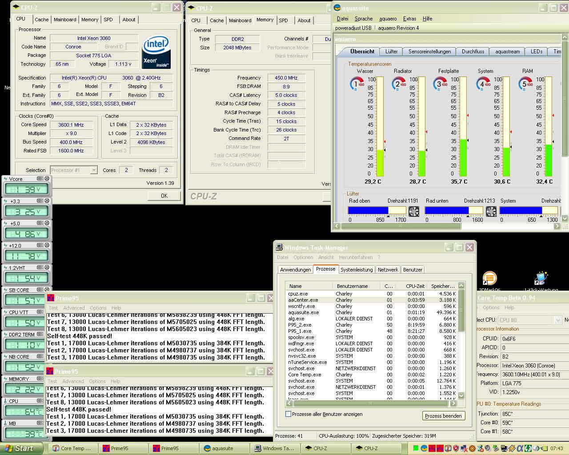Viewport: 569px width, 455px height.
Task: Select the Core Temp.exe process row
Action: click(x=372, y=375)
